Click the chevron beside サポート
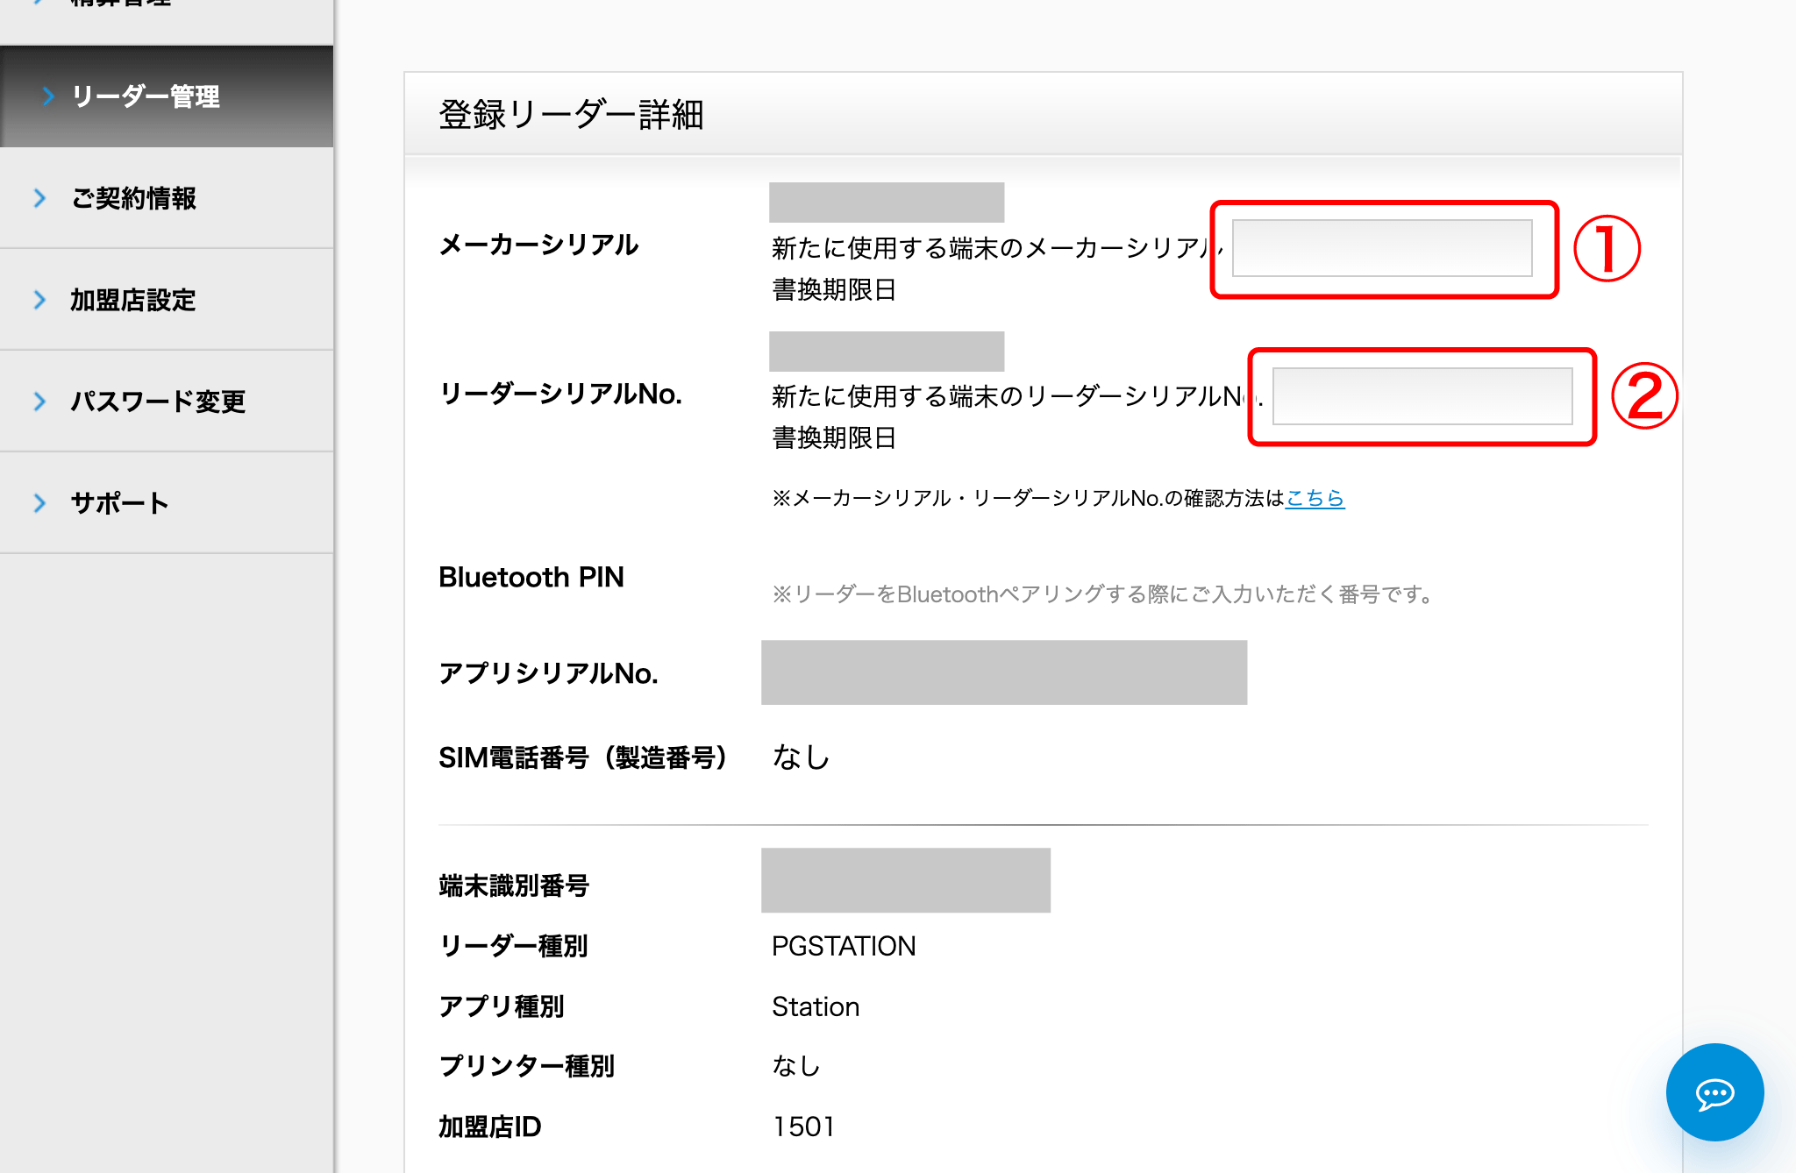The width and height of the screenshot is (1796, 1173). 39,503
